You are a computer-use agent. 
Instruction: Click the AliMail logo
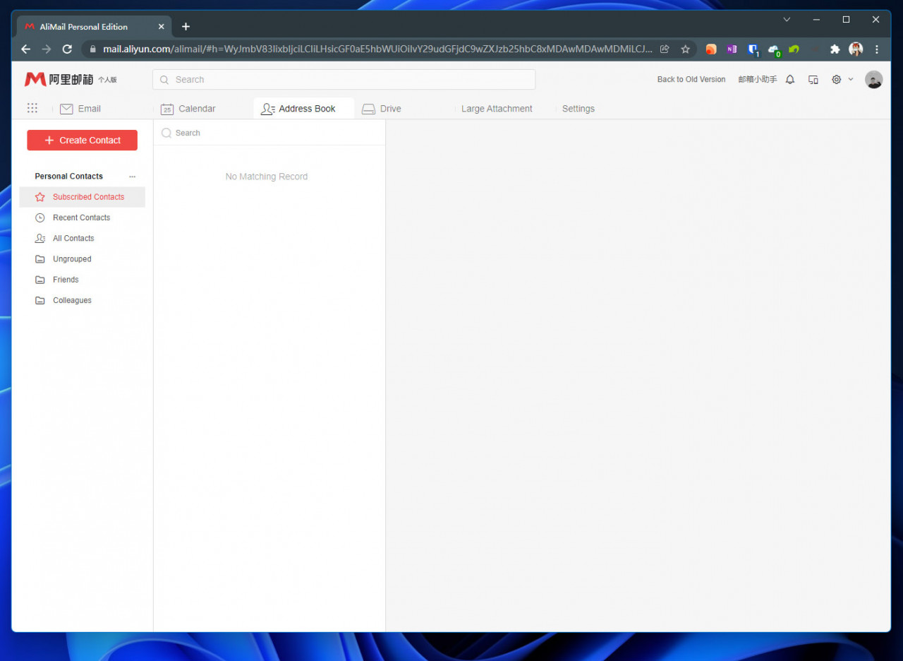59,80
